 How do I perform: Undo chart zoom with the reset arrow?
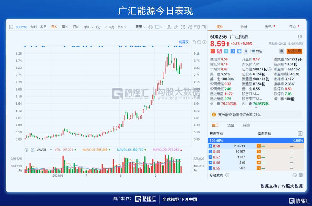tap(194, 42)
